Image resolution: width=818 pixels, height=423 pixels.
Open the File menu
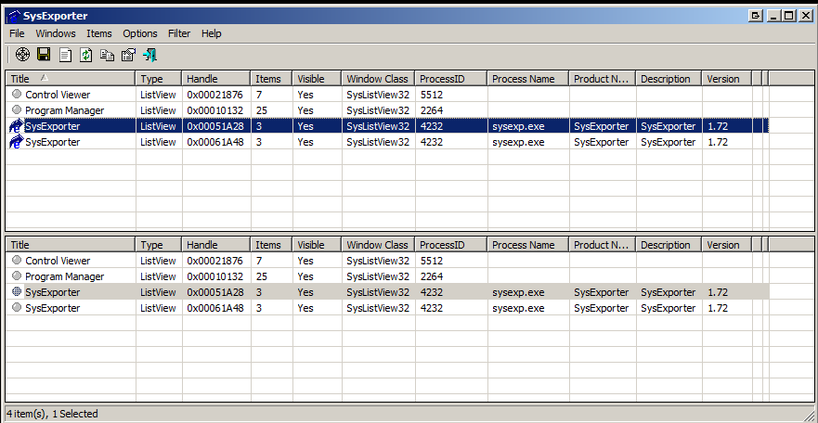point(17,33)
